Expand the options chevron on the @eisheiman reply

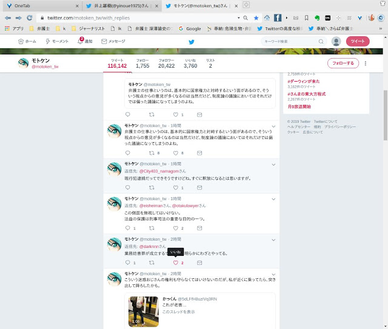click(x=273, y=199)
